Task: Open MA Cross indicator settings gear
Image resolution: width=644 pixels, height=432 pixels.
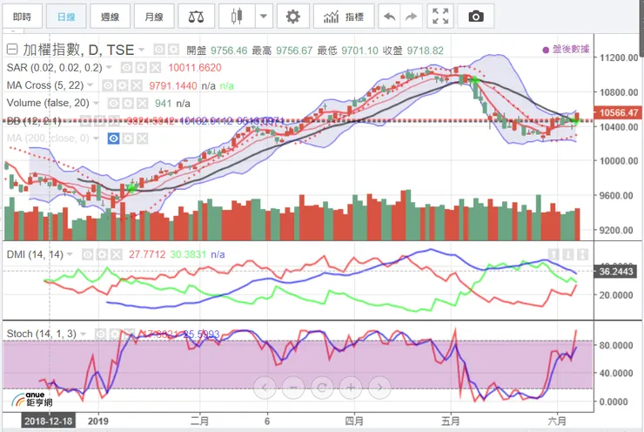Action: tap(123, 85)
